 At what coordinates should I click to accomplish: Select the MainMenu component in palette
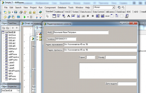[59, 16]
